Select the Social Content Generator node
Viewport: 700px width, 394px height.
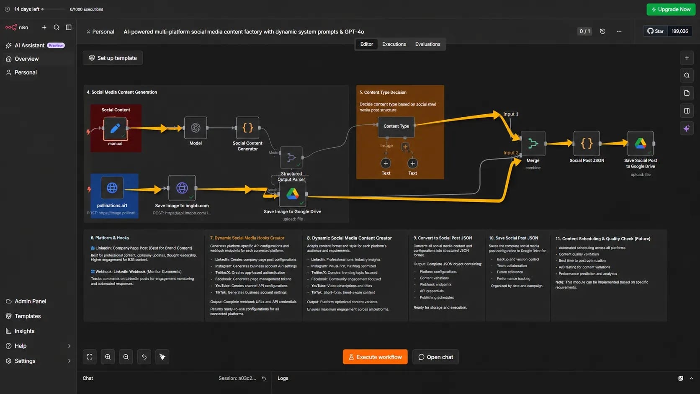click(x=247, y=128)
